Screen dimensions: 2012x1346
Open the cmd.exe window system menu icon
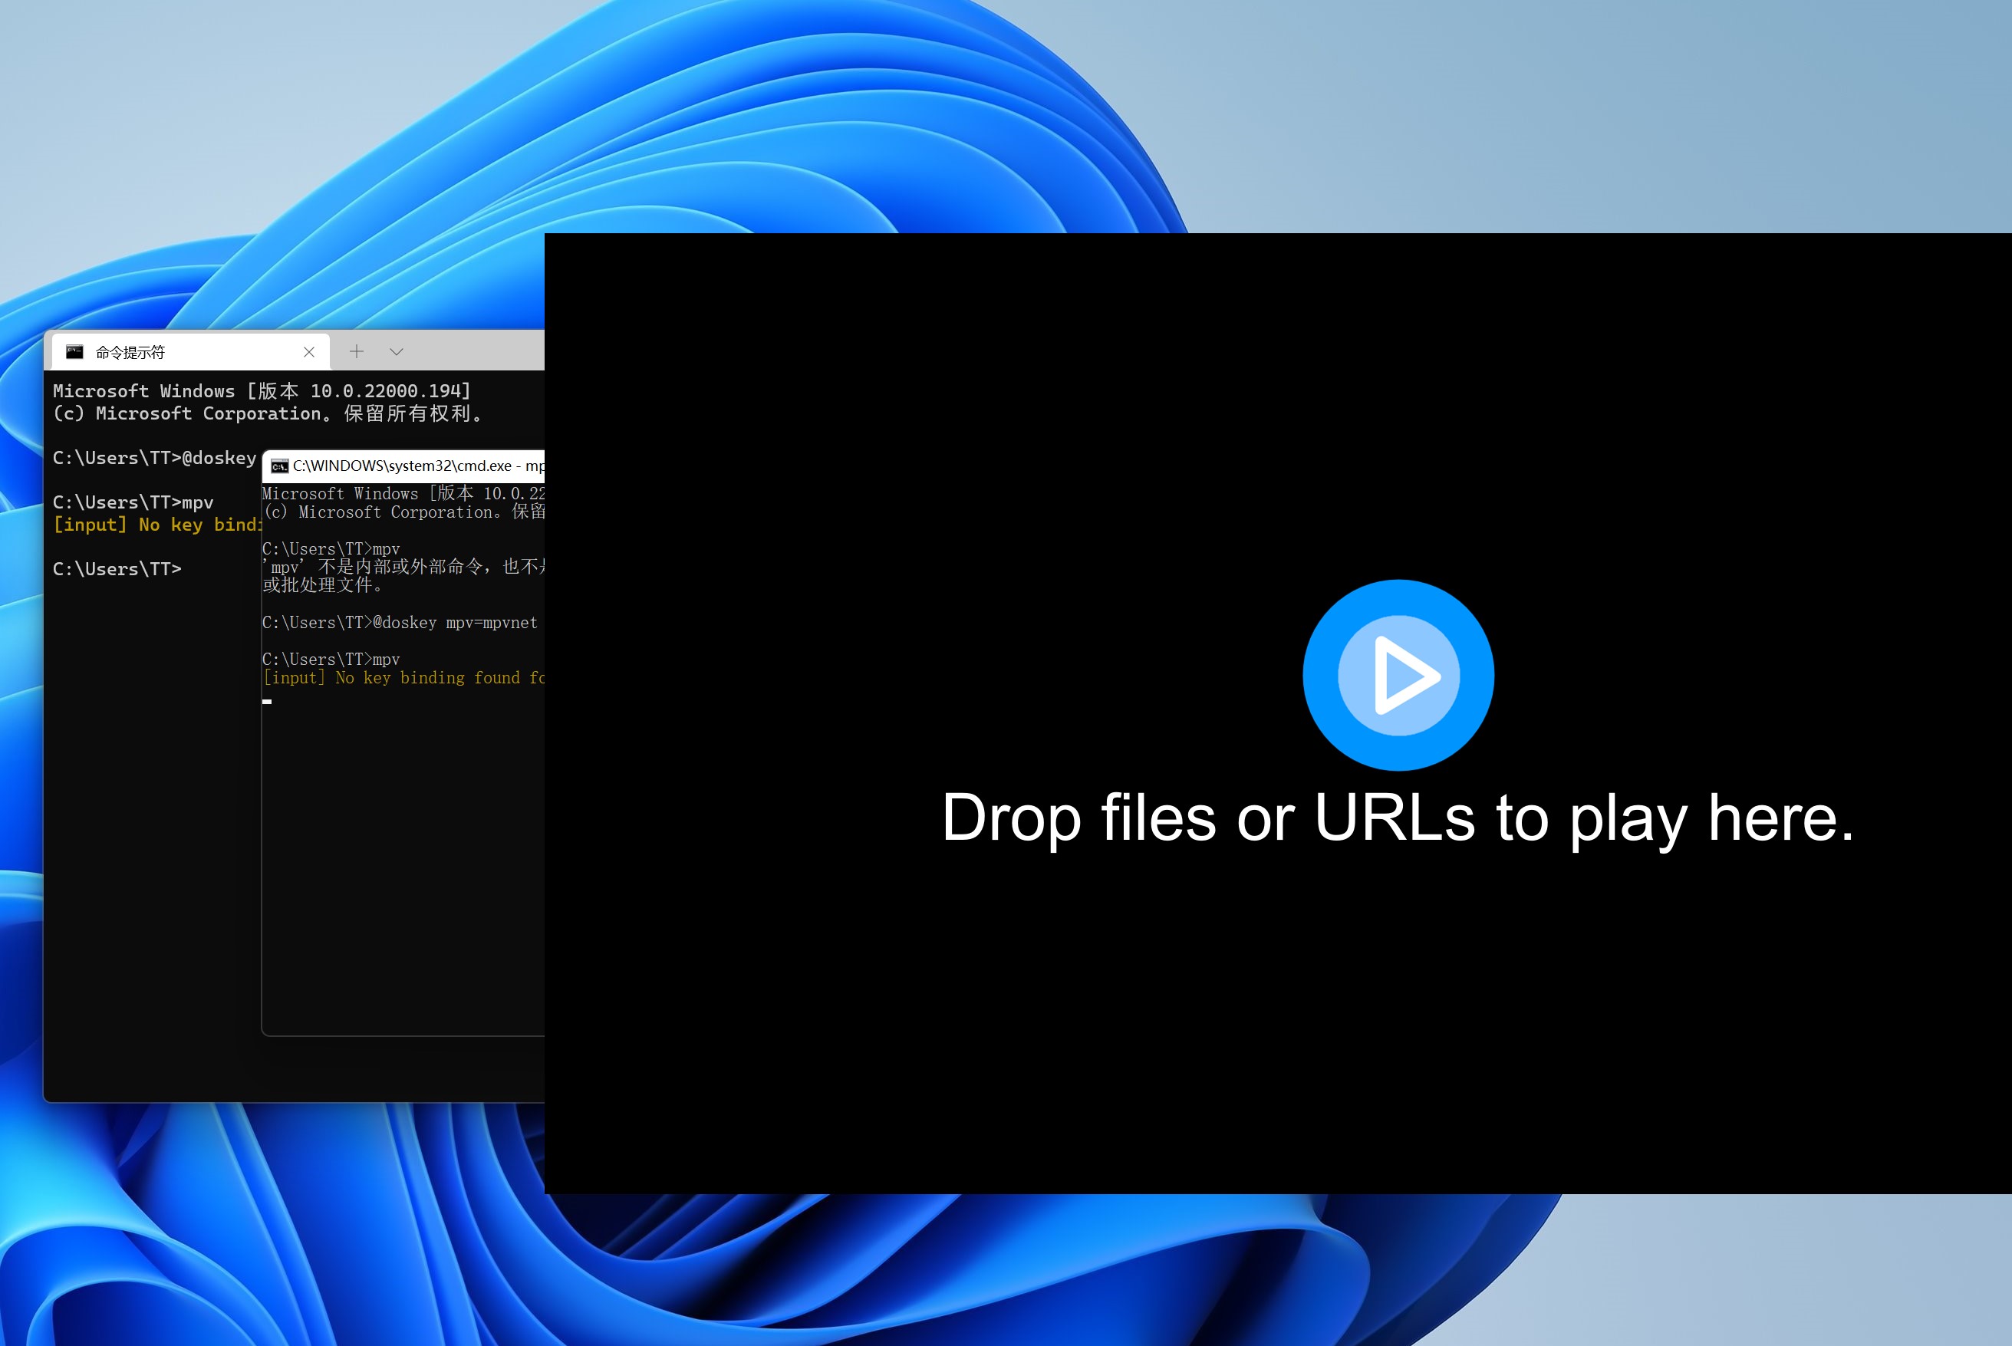[x=279, y=466]
